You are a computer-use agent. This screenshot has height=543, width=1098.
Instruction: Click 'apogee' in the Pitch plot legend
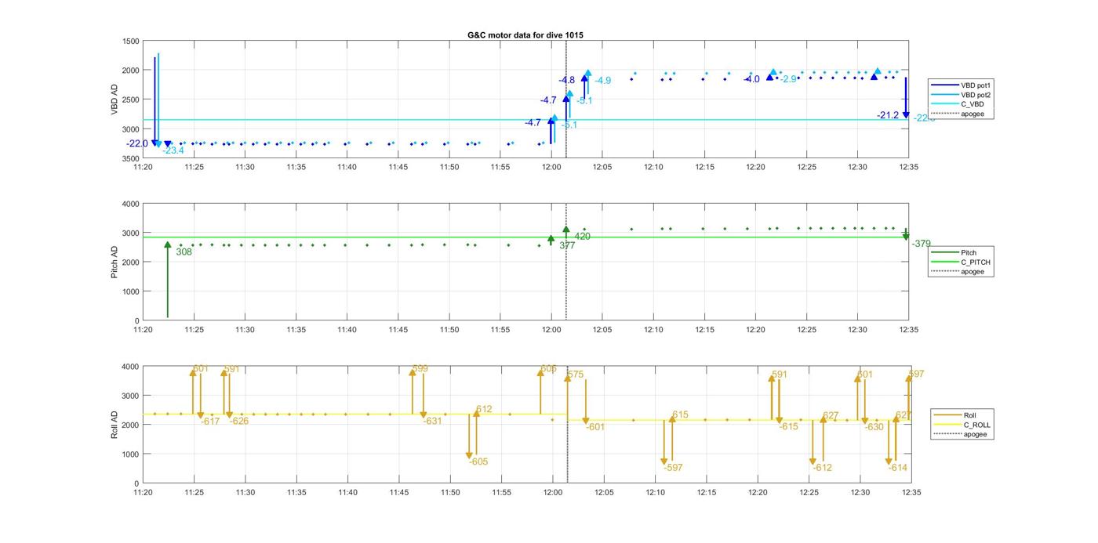point(973,271)
